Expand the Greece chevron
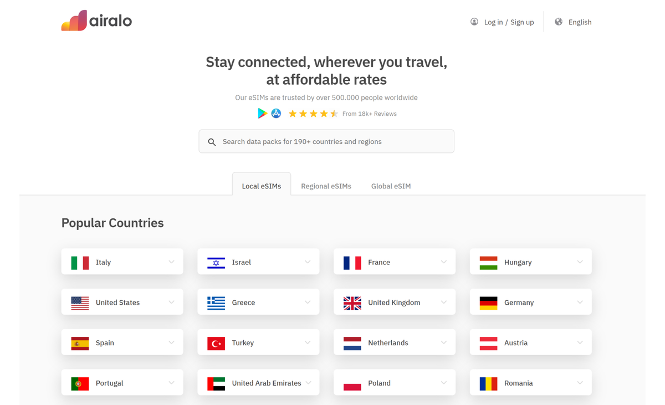This screenshot has width=665, height=405. (308, 303)
